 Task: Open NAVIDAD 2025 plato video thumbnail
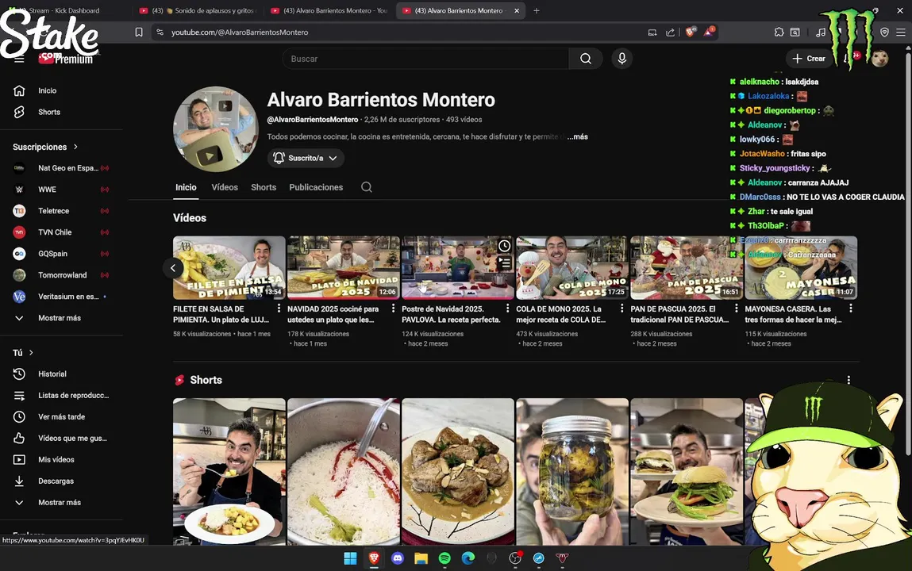(343, 268)
